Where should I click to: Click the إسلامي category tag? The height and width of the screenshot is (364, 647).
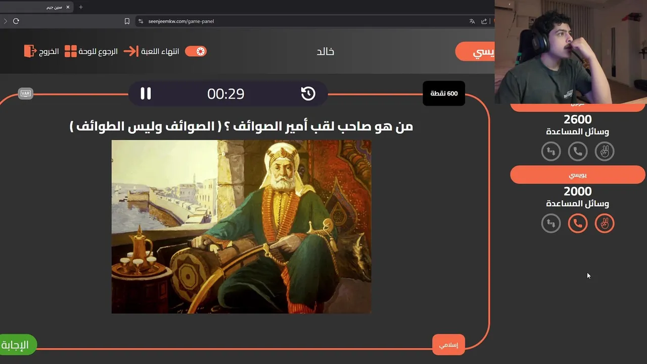(x=448, y=345)
